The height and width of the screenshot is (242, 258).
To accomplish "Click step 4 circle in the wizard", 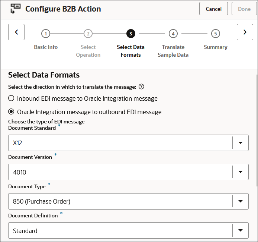I will (173, 34).
